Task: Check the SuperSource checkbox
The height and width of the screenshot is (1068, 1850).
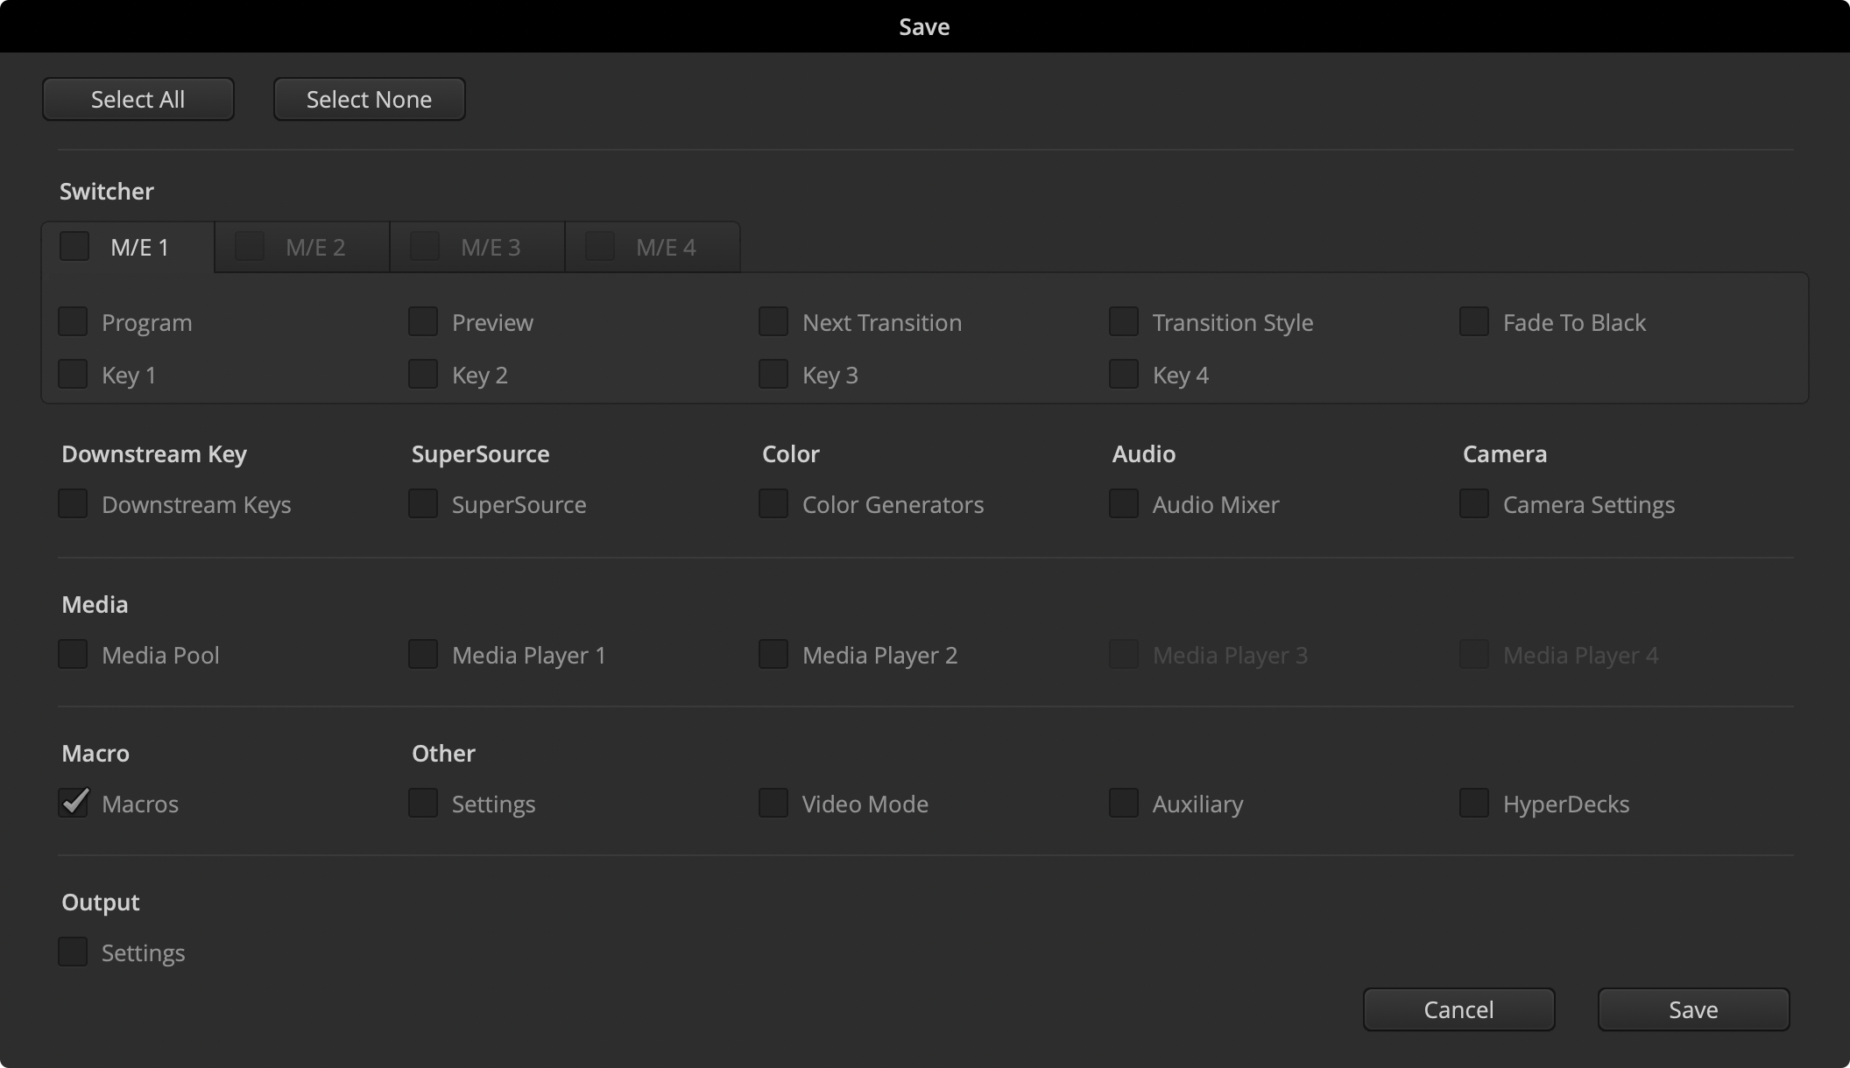Action: pyautogui.click(x=424, y=504)
